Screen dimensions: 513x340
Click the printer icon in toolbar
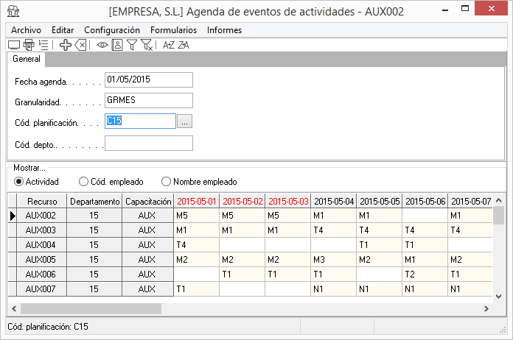point(28,45)
